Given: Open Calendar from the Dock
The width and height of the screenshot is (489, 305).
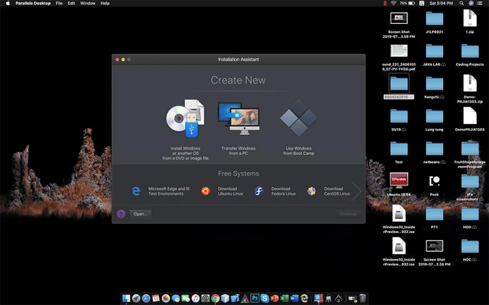Looking at the screenshot, I should 156,298.
